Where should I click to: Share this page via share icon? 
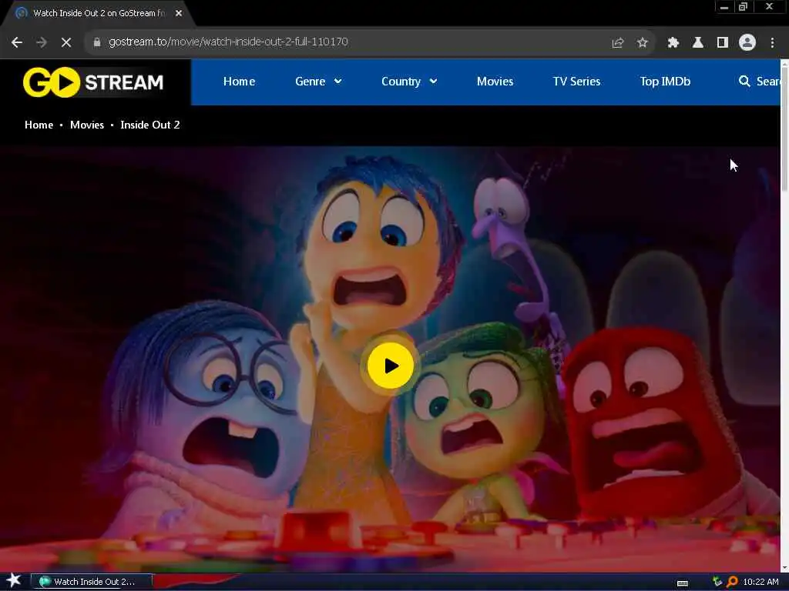pos(617,42)
